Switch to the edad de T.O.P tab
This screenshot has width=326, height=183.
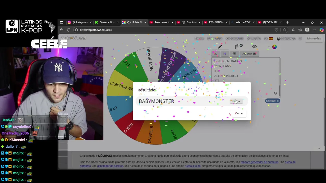coord(243,22)
